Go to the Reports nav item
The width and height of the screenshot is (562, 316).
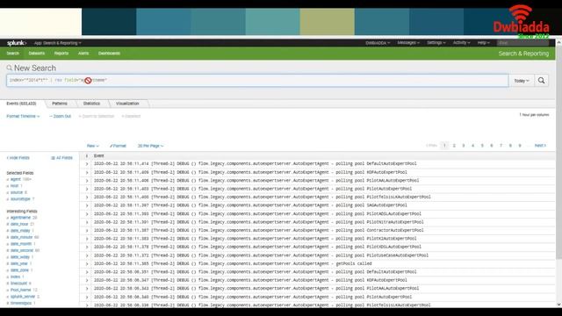(61, 54)
